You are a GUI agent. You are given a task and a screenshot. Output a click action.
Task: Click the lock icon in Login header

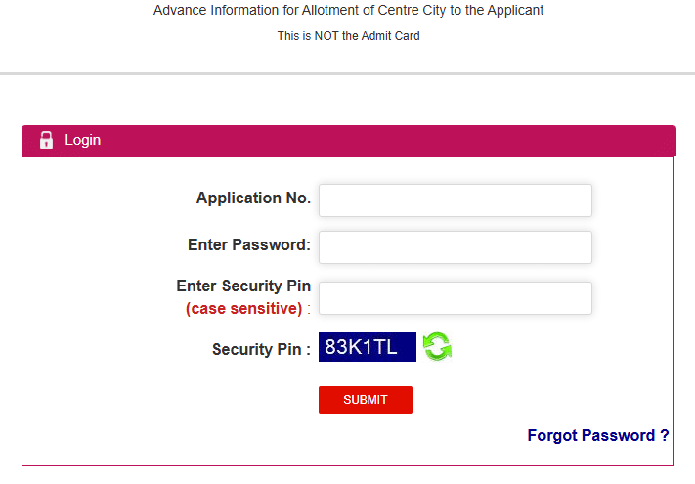click(x=46, y=140)
